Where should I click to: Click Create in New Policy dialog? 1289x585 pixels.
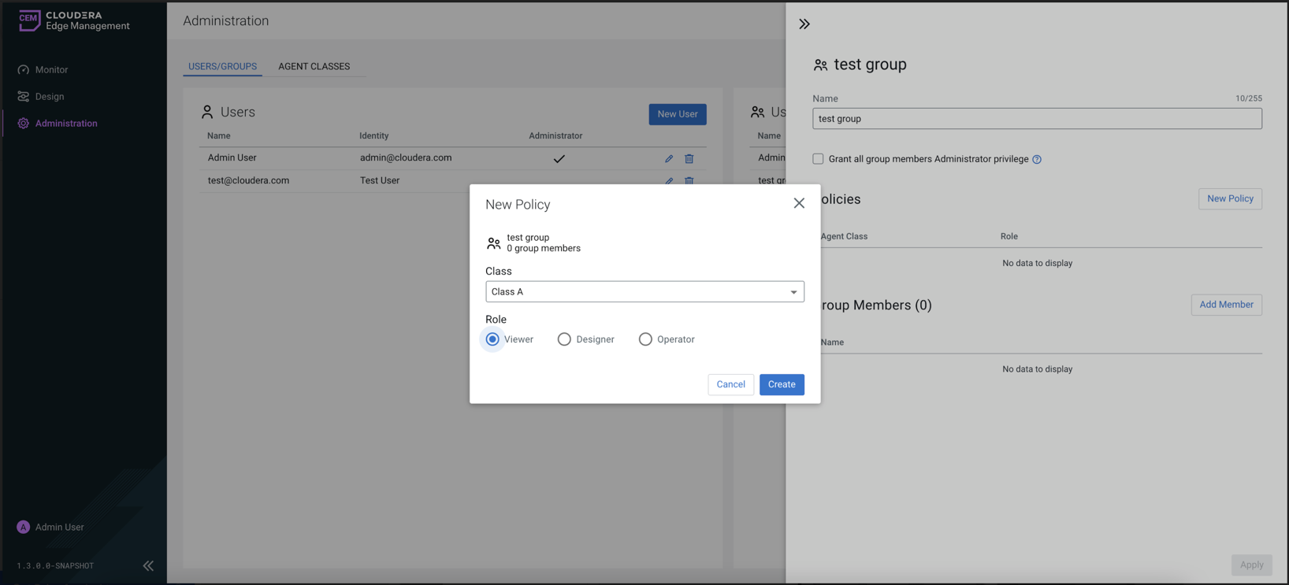pos(782,384)
